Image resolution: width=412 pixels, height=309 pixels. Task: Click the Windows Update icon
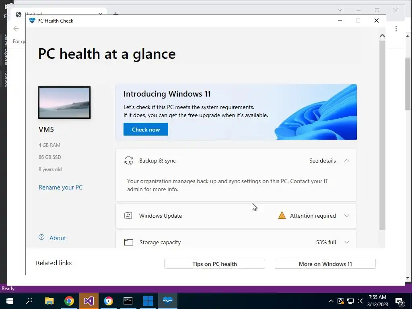[x=128, y=216]
